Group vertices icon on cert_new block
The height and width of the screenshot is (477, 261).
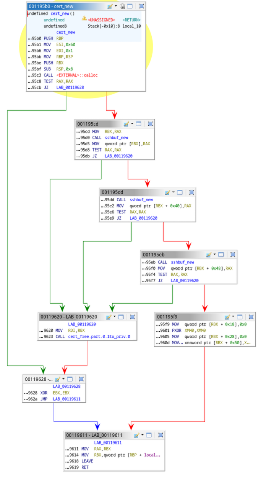click(141, 6)
